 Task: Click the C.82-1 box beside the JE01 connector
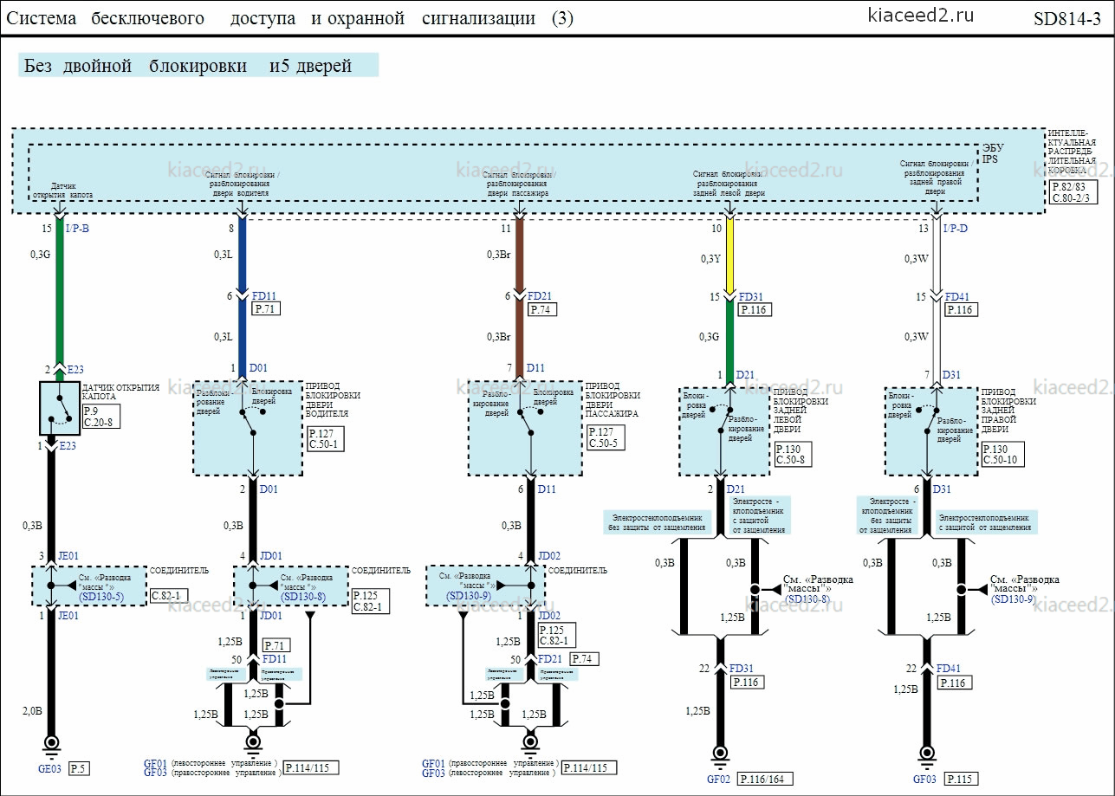pos(170,594)
